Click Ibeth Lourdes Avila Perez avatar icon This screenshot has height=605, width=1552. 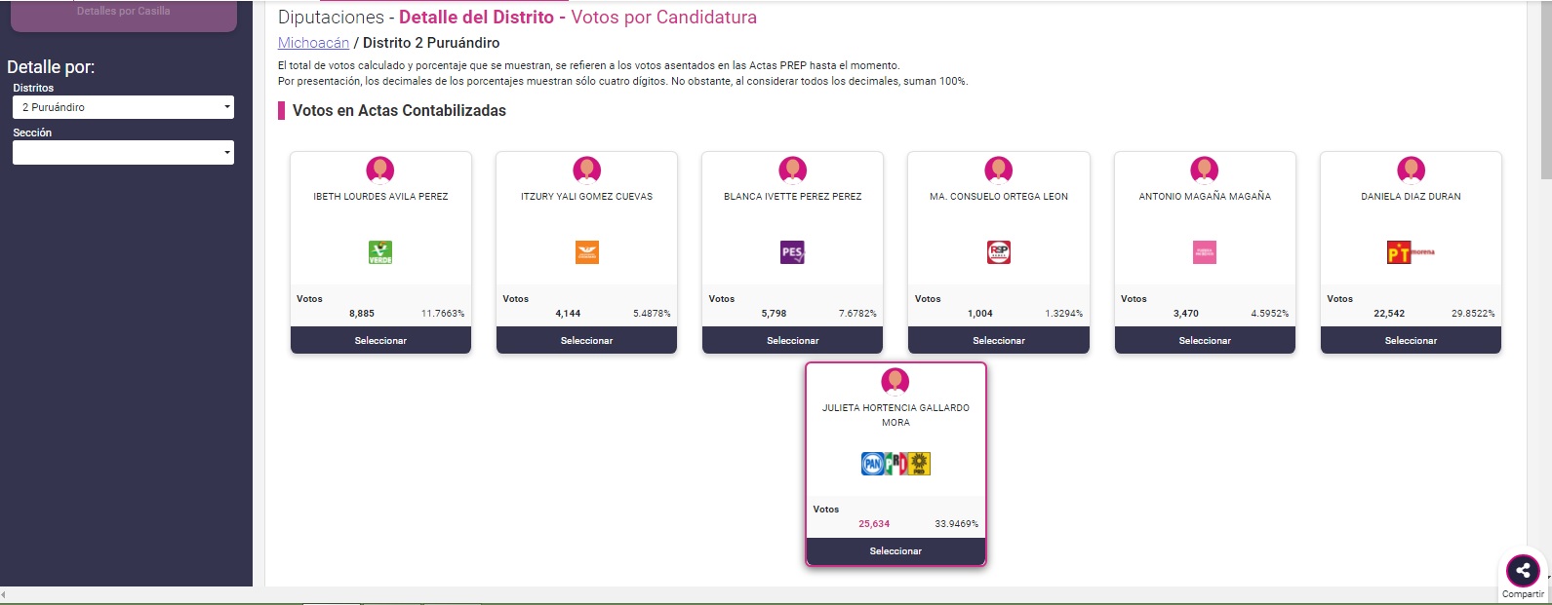click(x=380, y=170)
